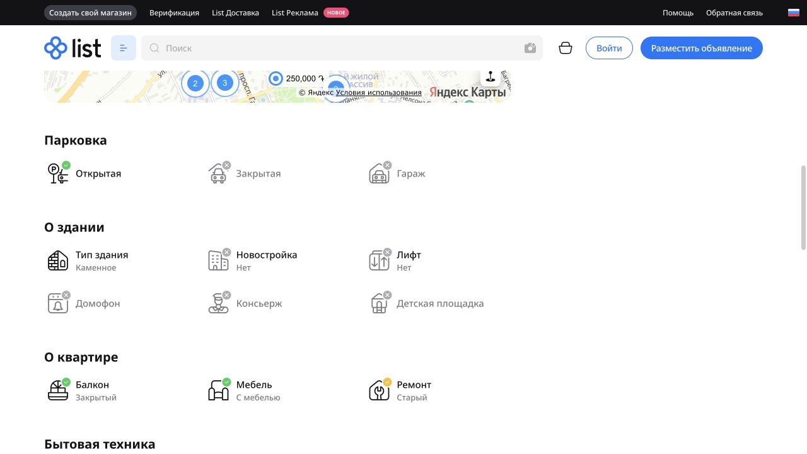
Task: Select the 250,000 price map pin
Action: pos(296,78)
